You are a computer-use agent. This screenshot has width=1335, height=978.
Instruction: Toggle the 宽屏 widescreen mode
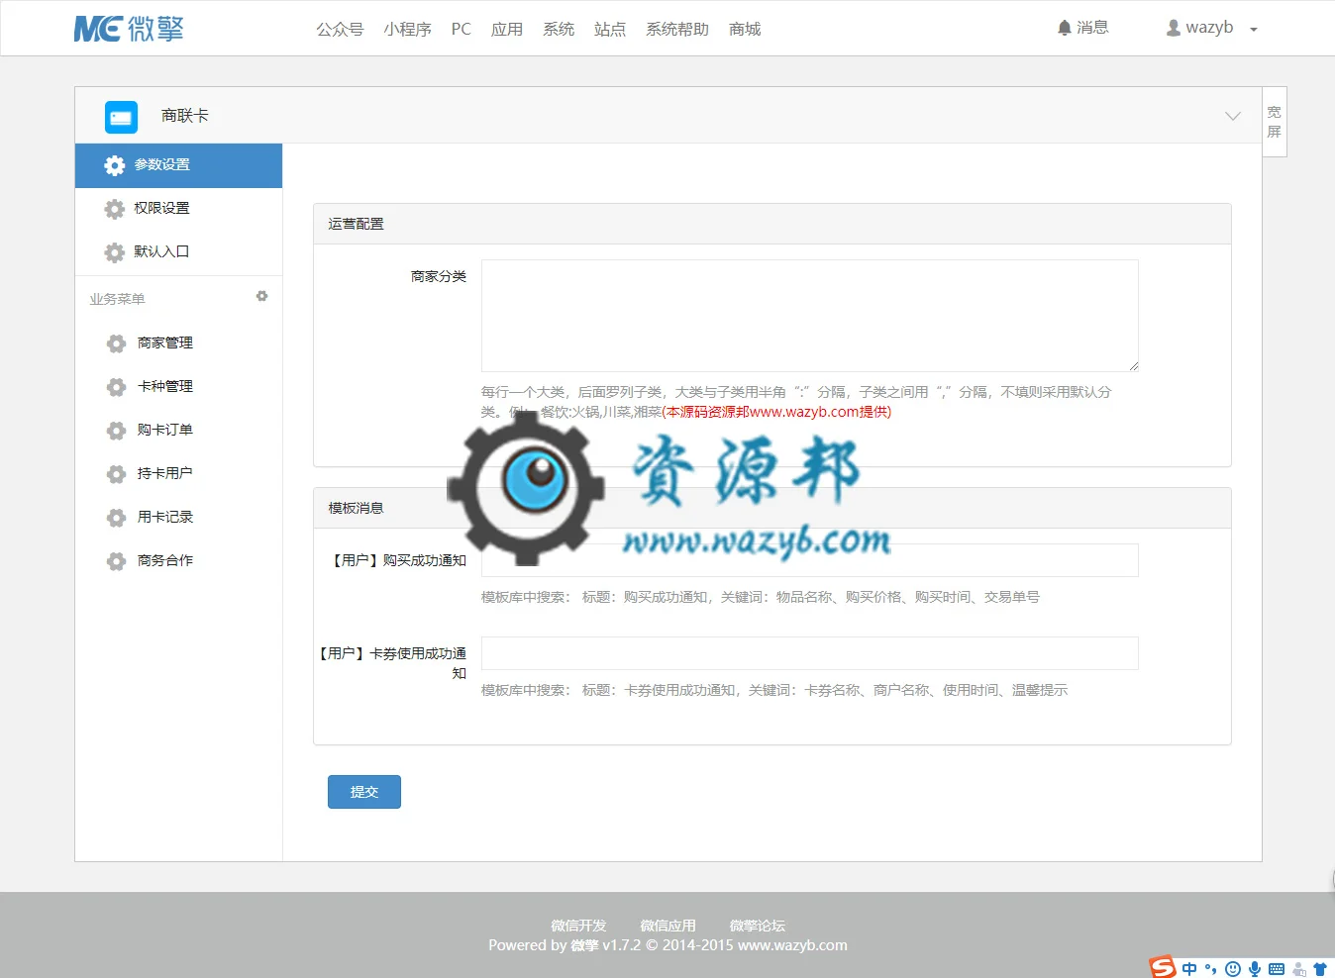point(1275,122)
